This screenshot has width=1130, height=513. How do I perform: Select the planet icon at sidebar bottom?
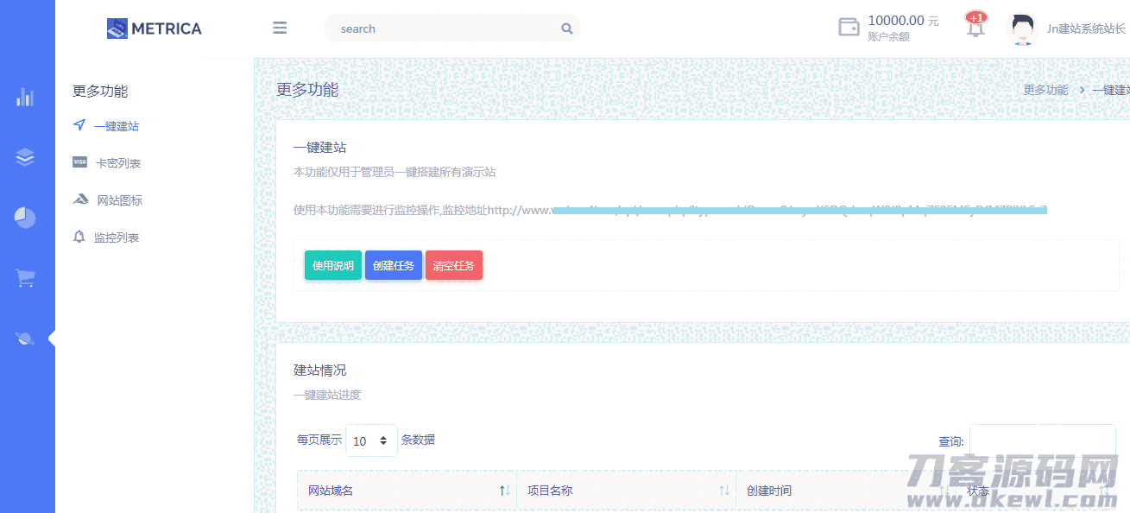(26, 338)
